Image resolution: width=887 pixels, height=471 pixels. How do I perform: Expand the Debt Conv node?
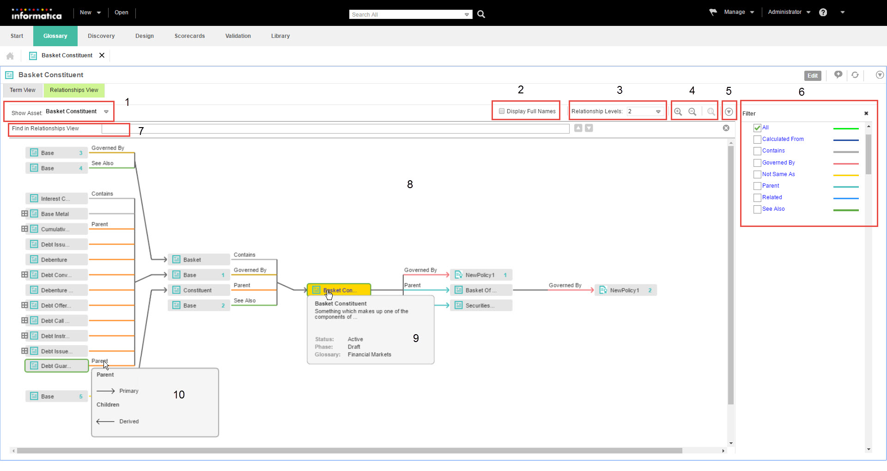pyautogui.click(x=24, y=275)
